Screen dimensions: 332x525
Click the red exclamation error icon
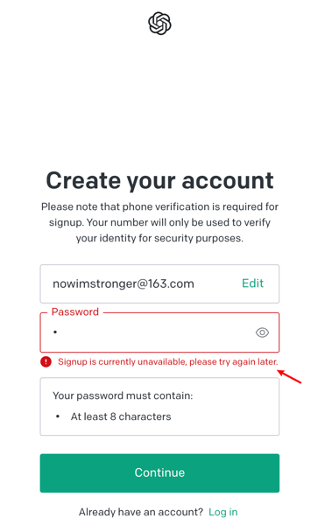tap(46, 361)
